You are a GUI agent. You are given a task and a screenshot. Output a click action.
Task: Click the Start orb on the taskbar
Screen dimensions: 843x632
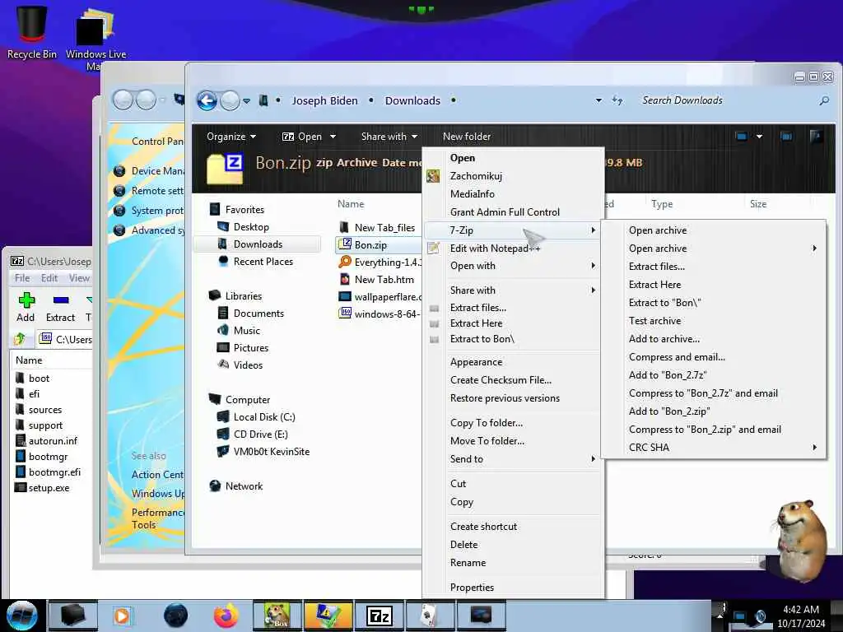click(x=22, y=616)
